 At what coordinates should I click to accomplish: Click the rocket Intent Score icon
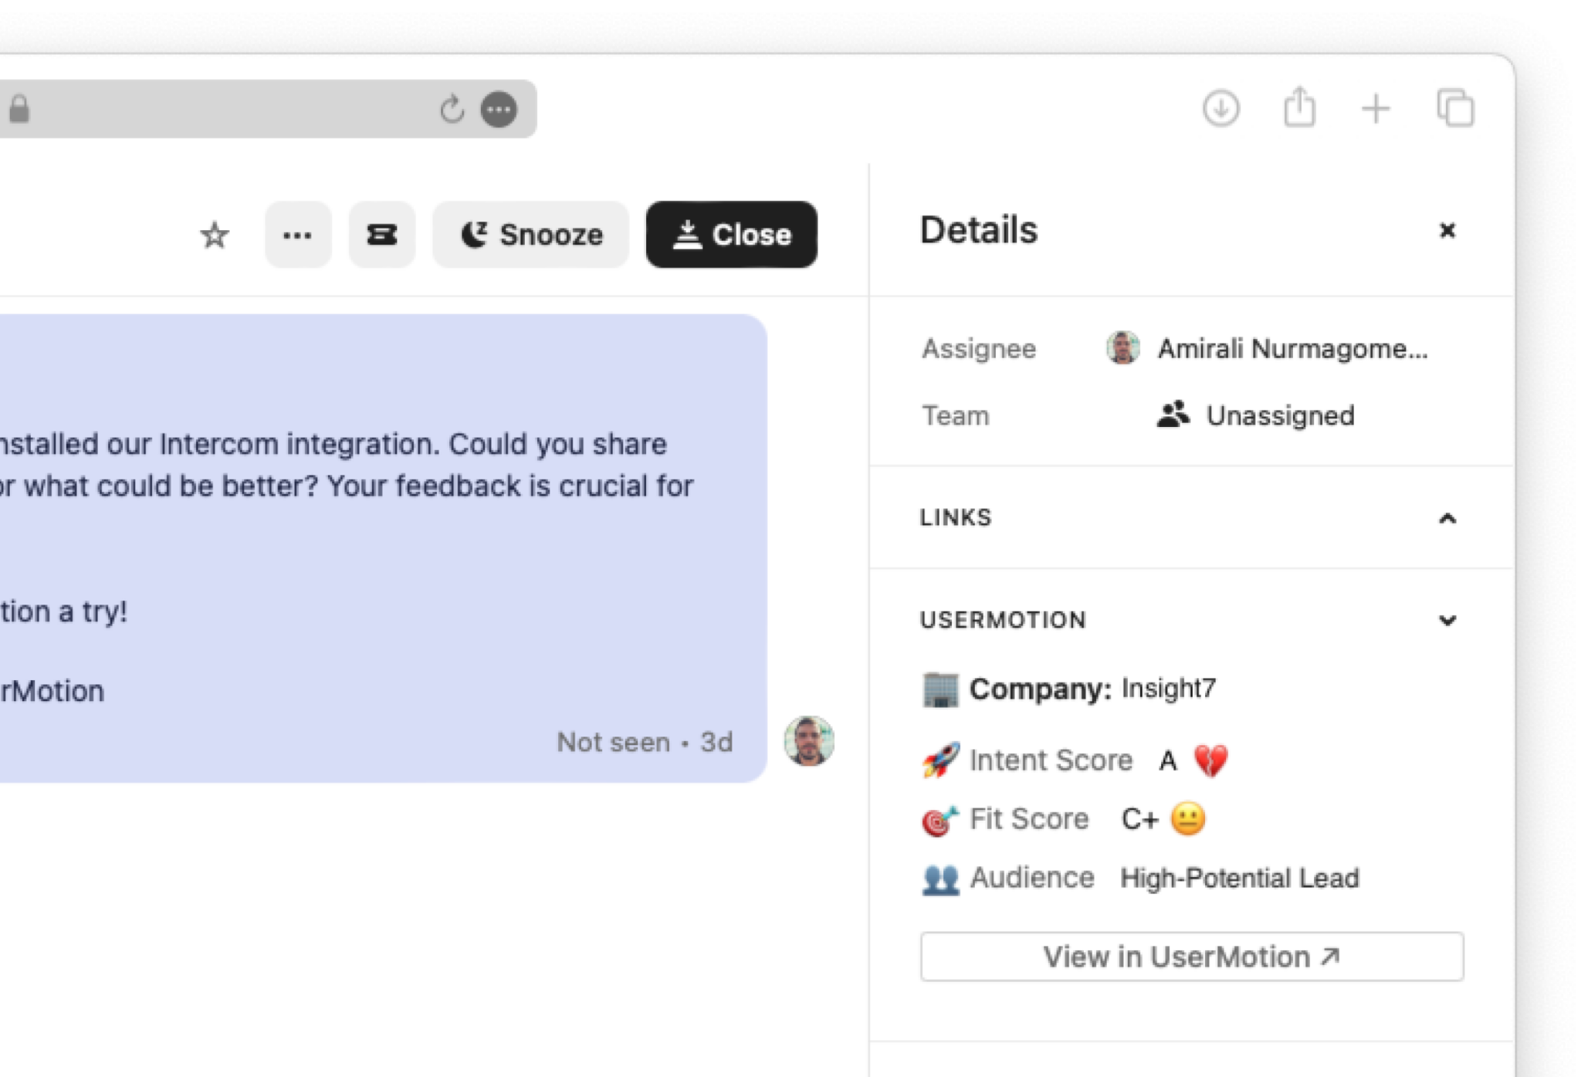click(x=941, y=760)
